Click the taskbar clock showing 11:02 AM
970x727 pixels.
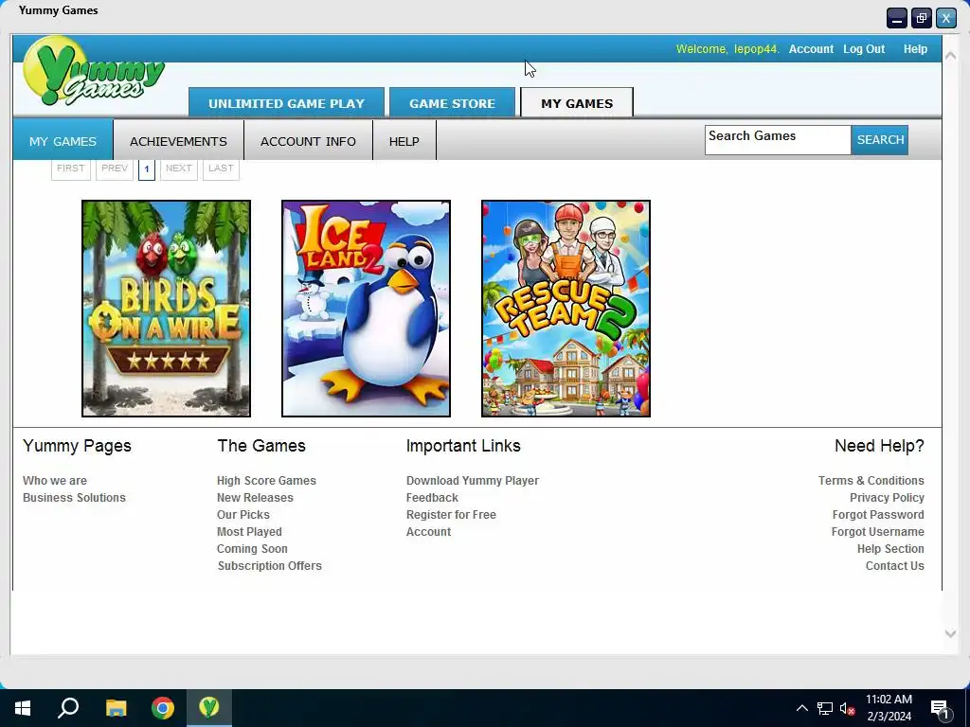pyautogui.click(x=889, y=708)
